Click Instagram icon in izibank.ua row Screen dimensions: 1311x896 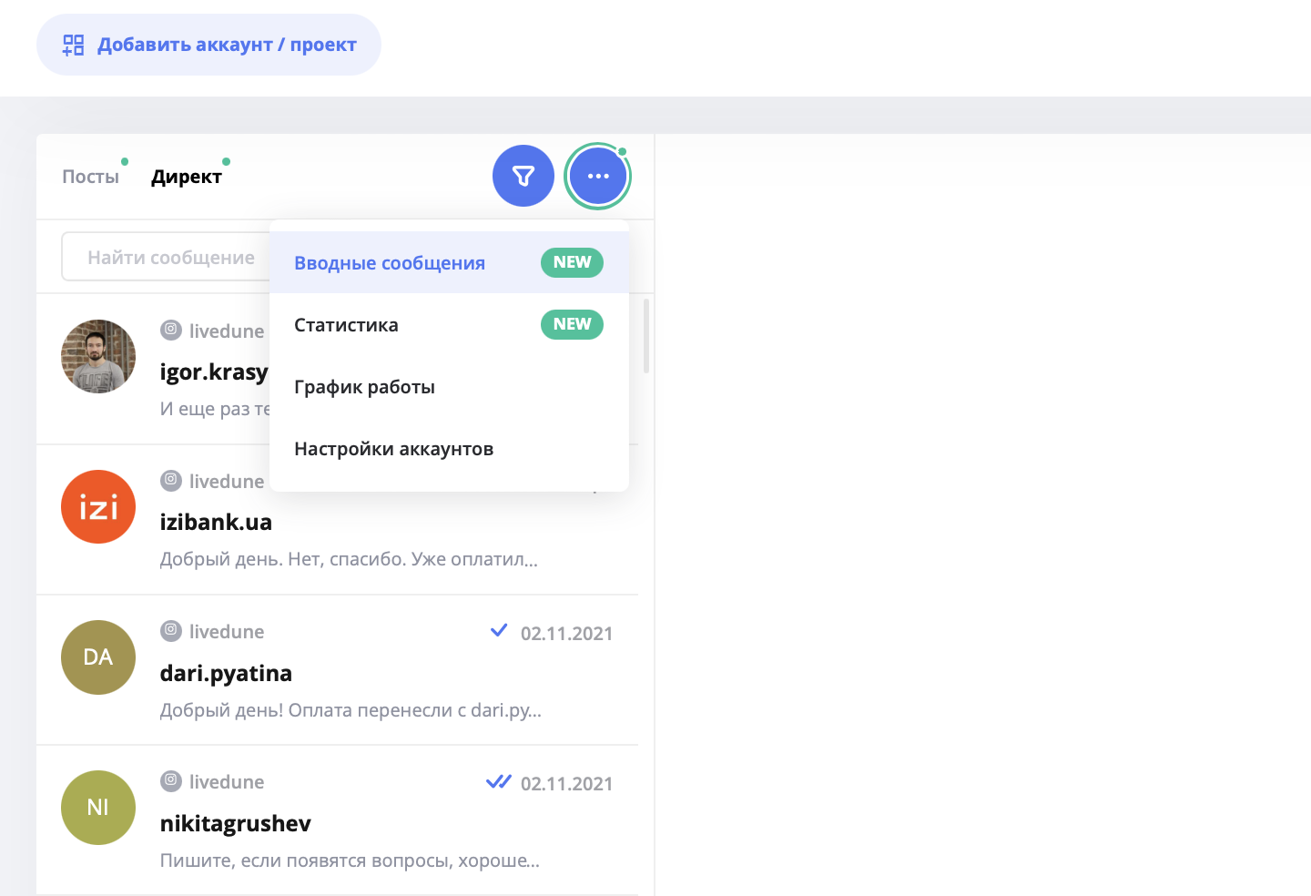171,480
